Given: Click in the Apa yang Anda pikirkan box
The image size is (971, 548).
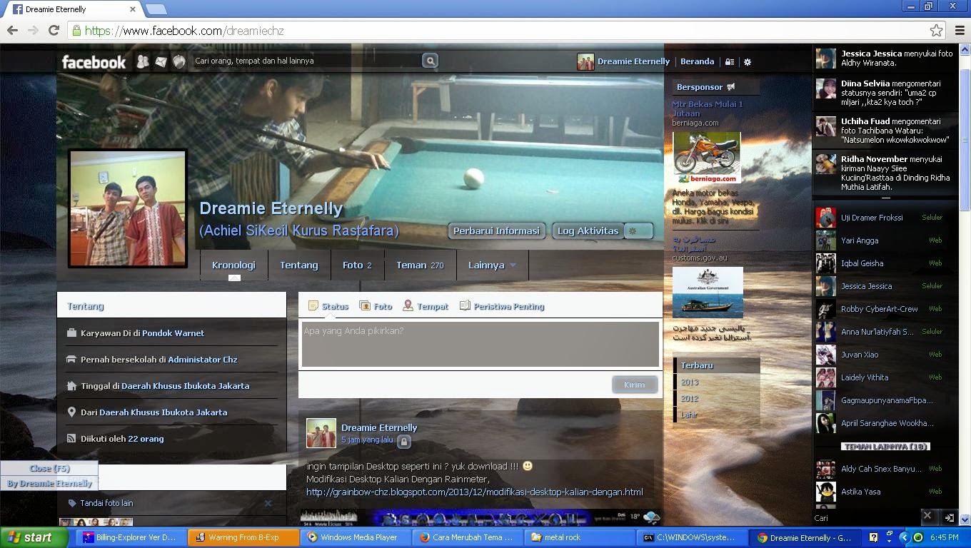Looking at the screenshot, I should (x=481, y=344).
